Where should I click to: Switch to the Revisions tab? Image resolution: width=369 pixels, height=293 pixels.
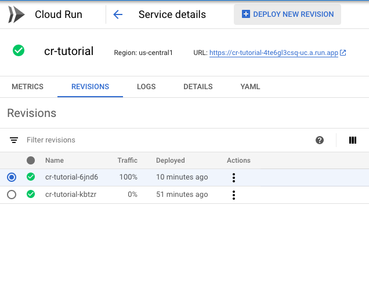point(90,87)
